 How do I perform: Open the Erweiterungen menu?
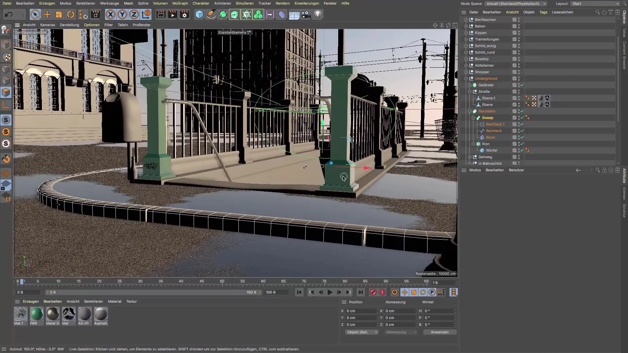click(306, 3)
